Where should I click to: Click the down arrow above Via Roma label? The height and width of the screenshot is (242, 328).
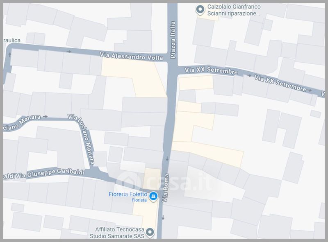coord(167,159)
